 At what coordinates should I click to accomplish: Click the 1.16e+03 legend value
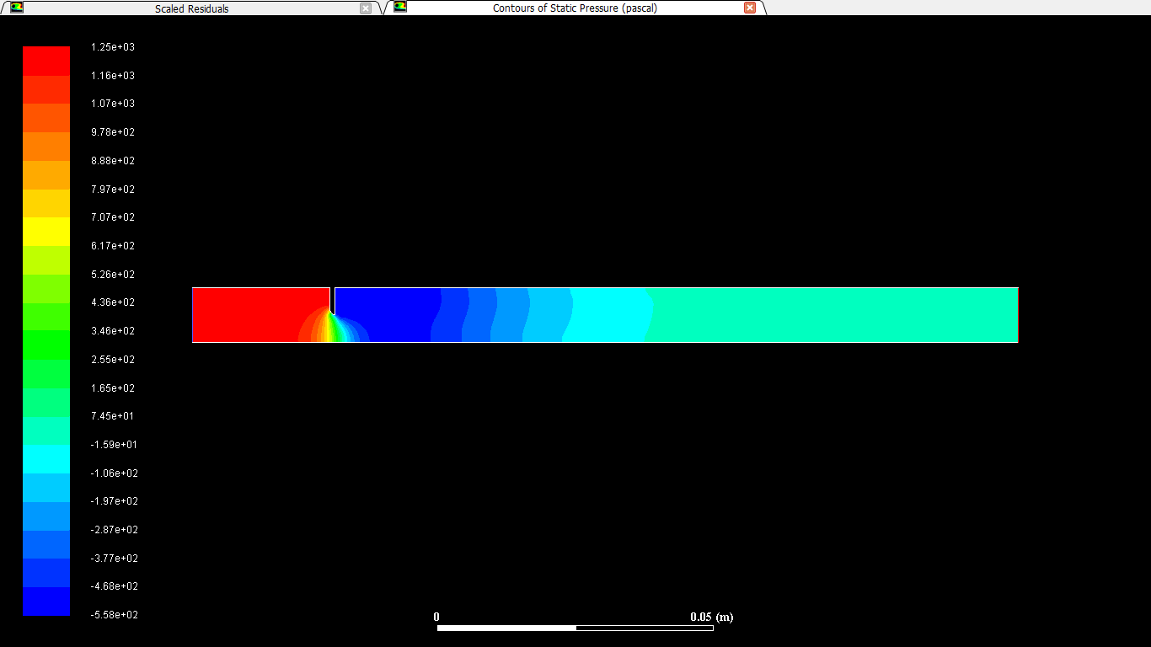click(x=113, y=76)
